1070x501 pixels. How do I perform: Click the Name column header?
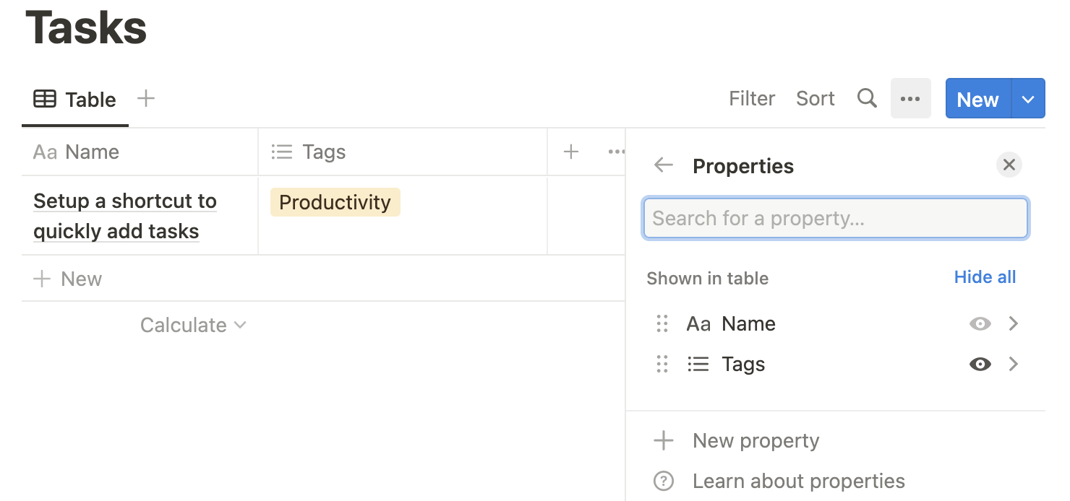click(140, 152)
